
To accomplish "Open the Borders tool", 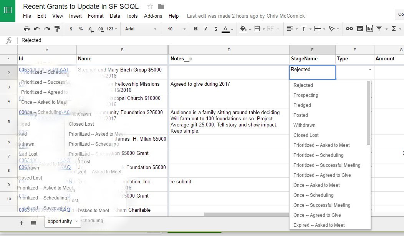I will [x=257, y=29].
